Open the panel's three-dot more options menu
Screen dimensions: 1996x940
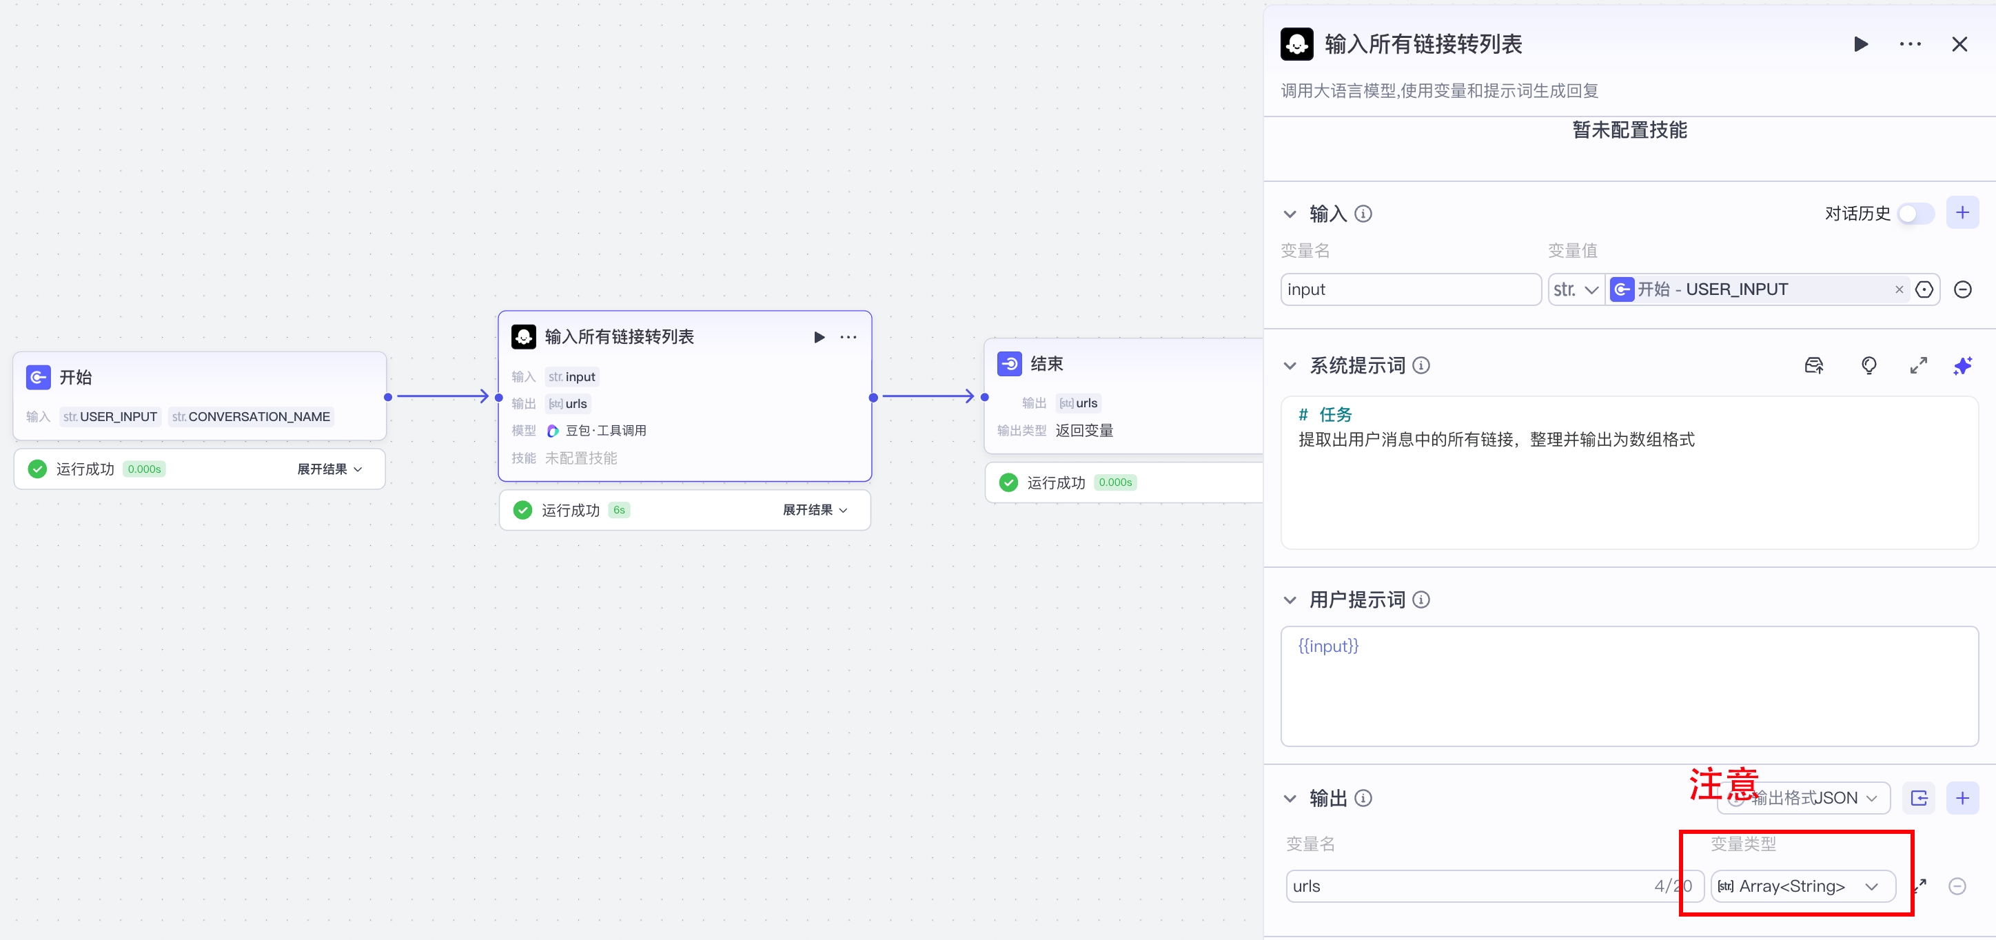coord(1910,44)
